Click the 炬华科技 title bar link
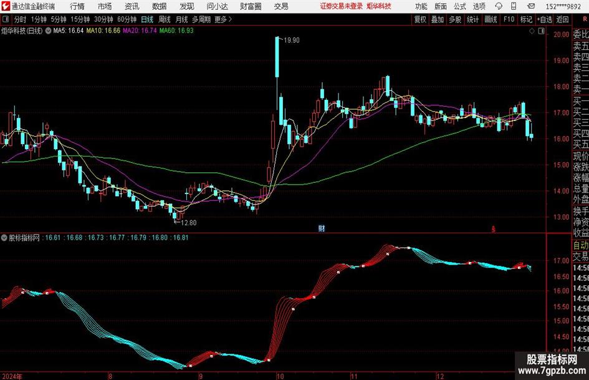The height and width of the screenshot is (380, 589). pos(379,6)
